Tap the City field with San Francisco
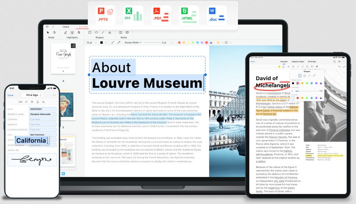 click(x=43, y=135)
